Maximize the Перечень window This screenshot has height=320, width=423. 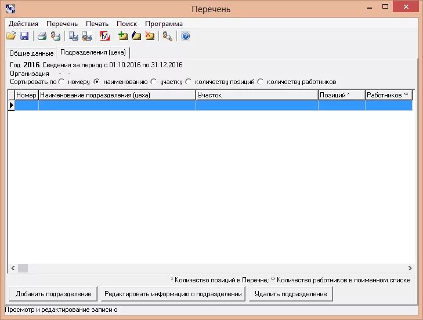385,7
